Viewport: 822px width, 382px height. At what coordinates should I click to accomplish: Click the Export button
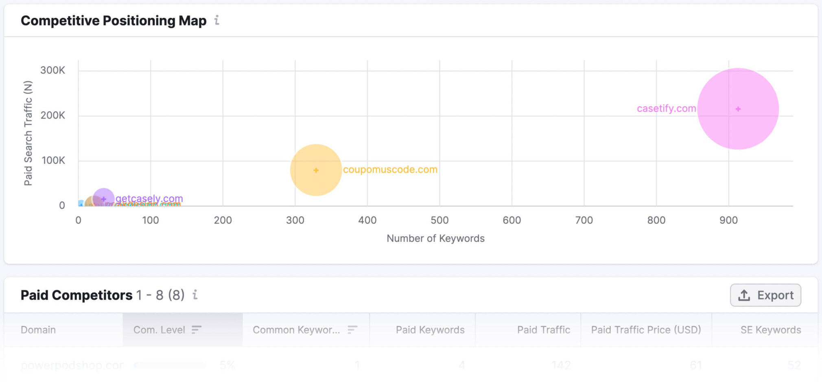tap(765, 295)
